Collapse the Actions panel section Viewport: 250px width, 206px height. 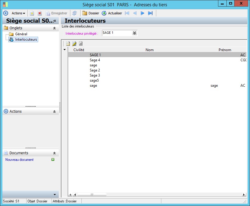click(x=54, y=112)
